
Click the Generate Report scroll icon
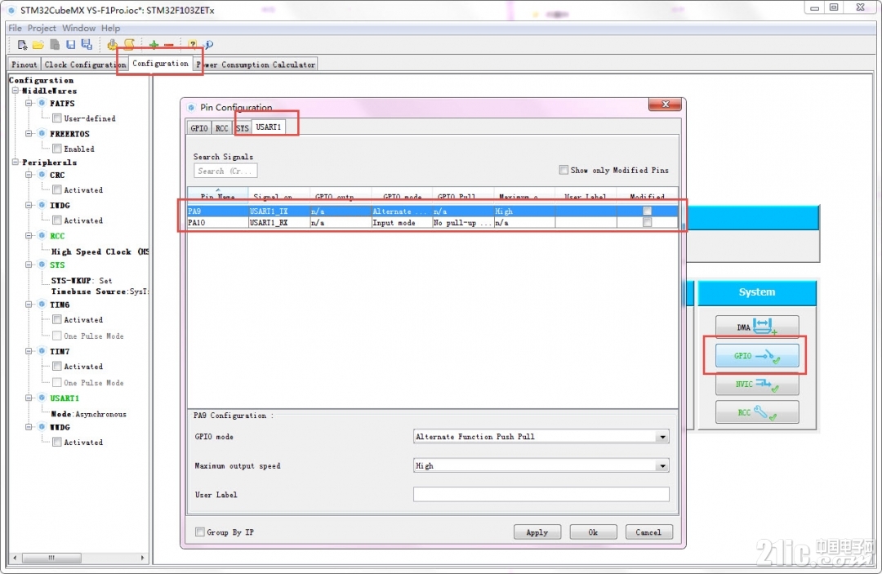129,44
